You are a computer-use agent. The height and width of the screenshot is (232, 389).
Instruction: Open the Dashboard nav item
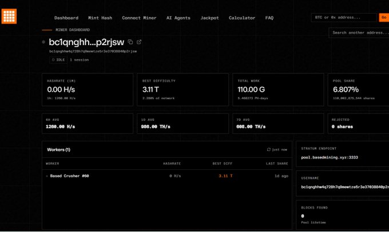[66, 18]
